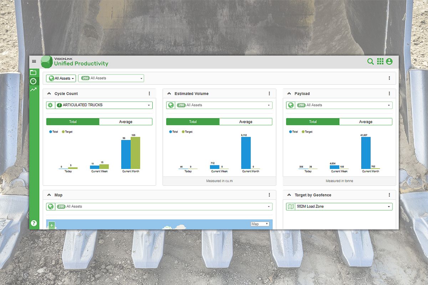Open the user profile icon
Image resolution: width=428 pixels, height=285 pixels.
[389, 62]
